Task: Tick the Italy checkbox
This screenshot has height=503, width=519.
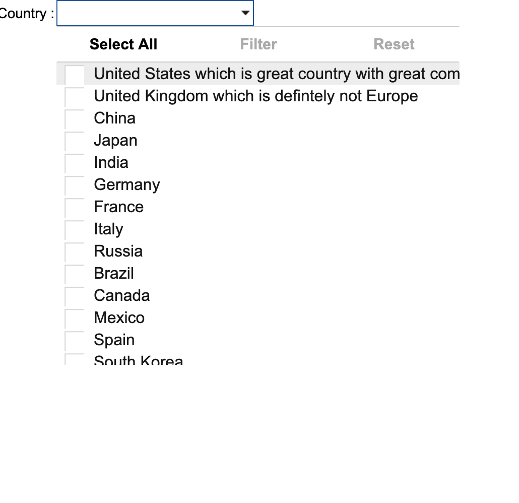Action: click(75, 230)
